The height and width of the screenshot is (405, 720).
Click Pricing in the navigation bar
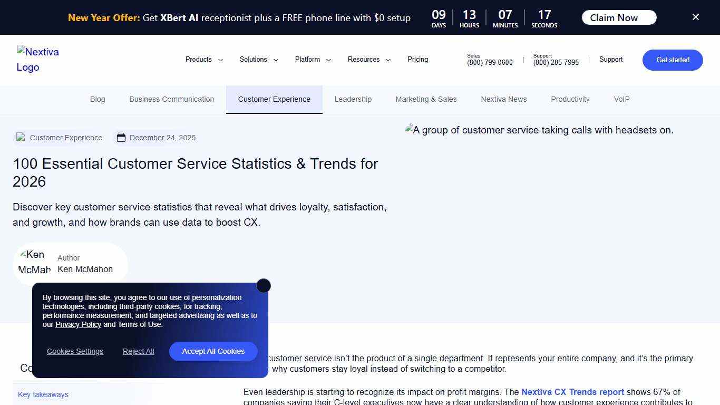pos(417,60)
